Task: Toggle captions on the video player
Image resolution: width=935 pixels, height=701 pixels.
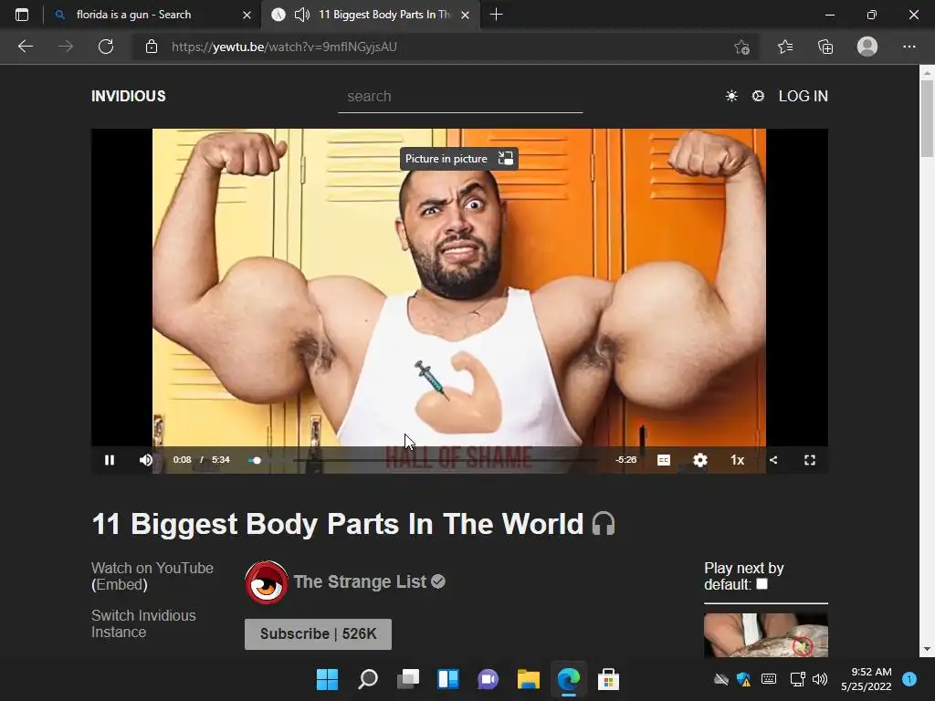Action: tap(664, 460)
